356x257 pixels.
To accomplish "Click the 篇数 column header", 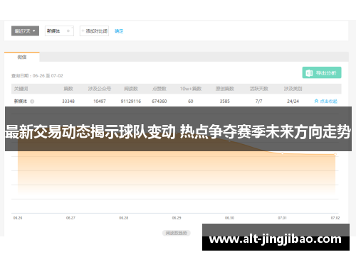I will coord(68,89).
